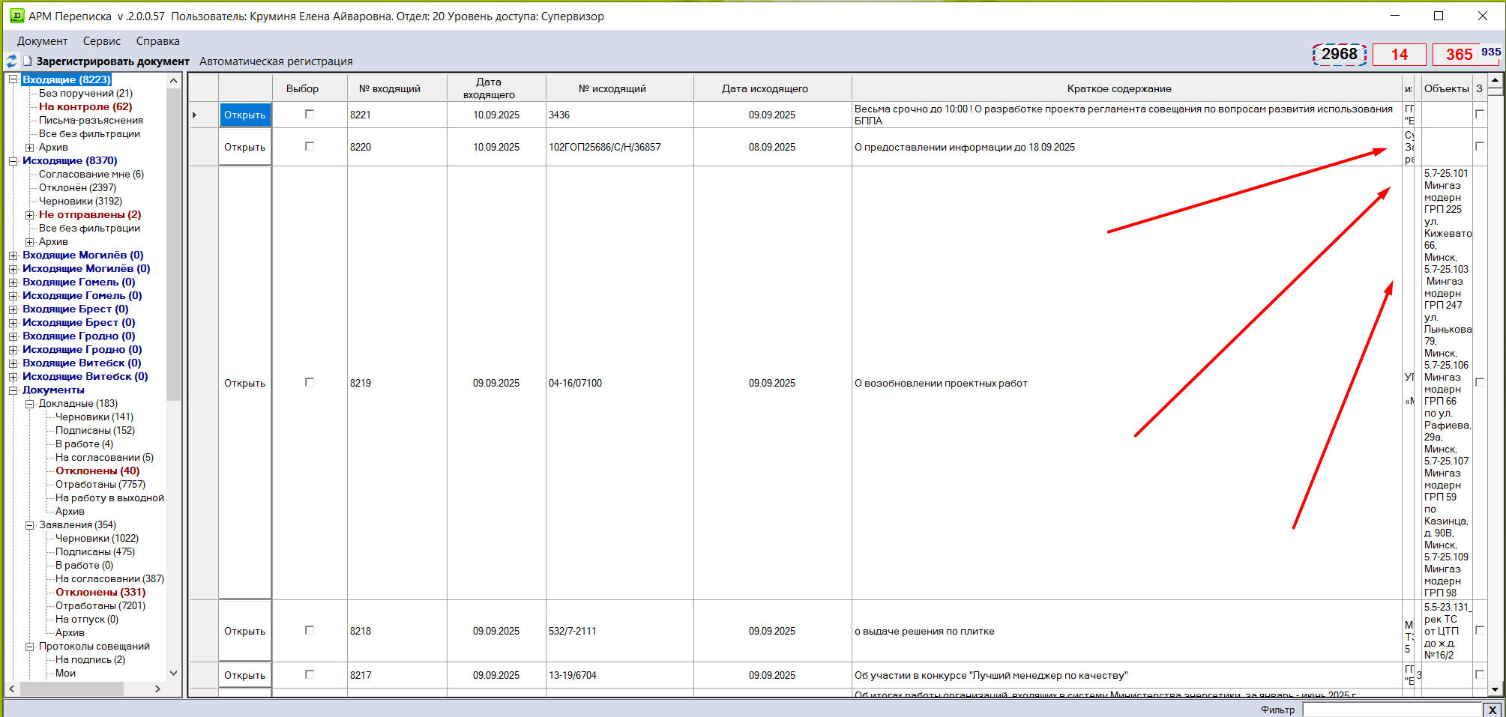
Task: Expand the Входящие Могилёв (0) node
Action: [13, 255]
